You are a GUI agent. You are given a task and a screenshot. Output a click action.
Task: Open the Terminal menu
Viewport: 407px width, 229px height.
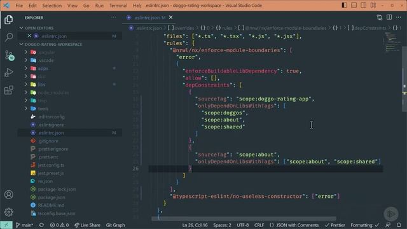pos(118,6)
